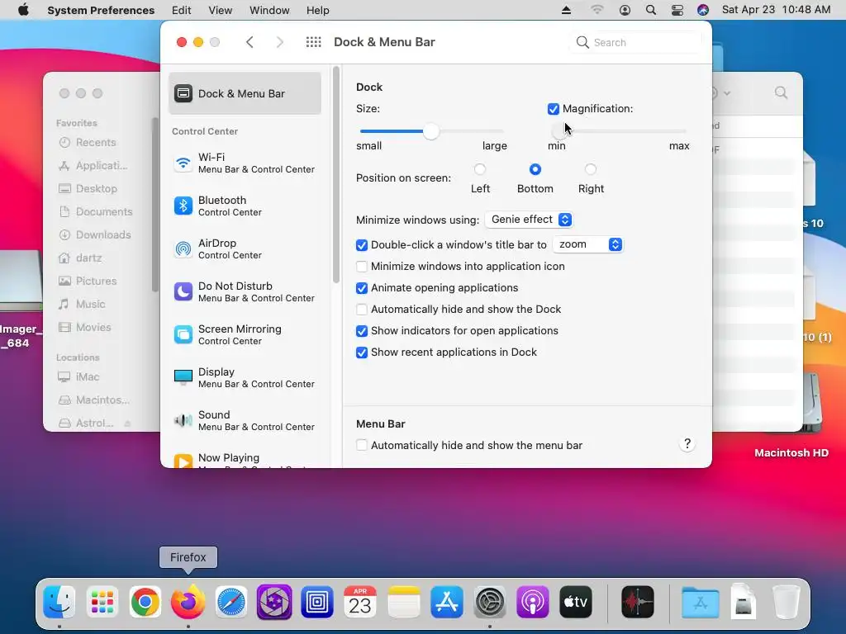Show all preferences grid icon
The width and height of the screenshot is (846, 634).
pyautogui.click(x=313, y=42)
